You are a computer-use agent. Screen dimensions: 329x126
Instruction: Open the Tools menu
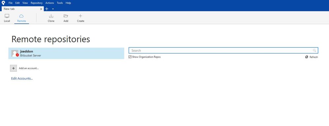pyautogui.click(x=60, y=3)
